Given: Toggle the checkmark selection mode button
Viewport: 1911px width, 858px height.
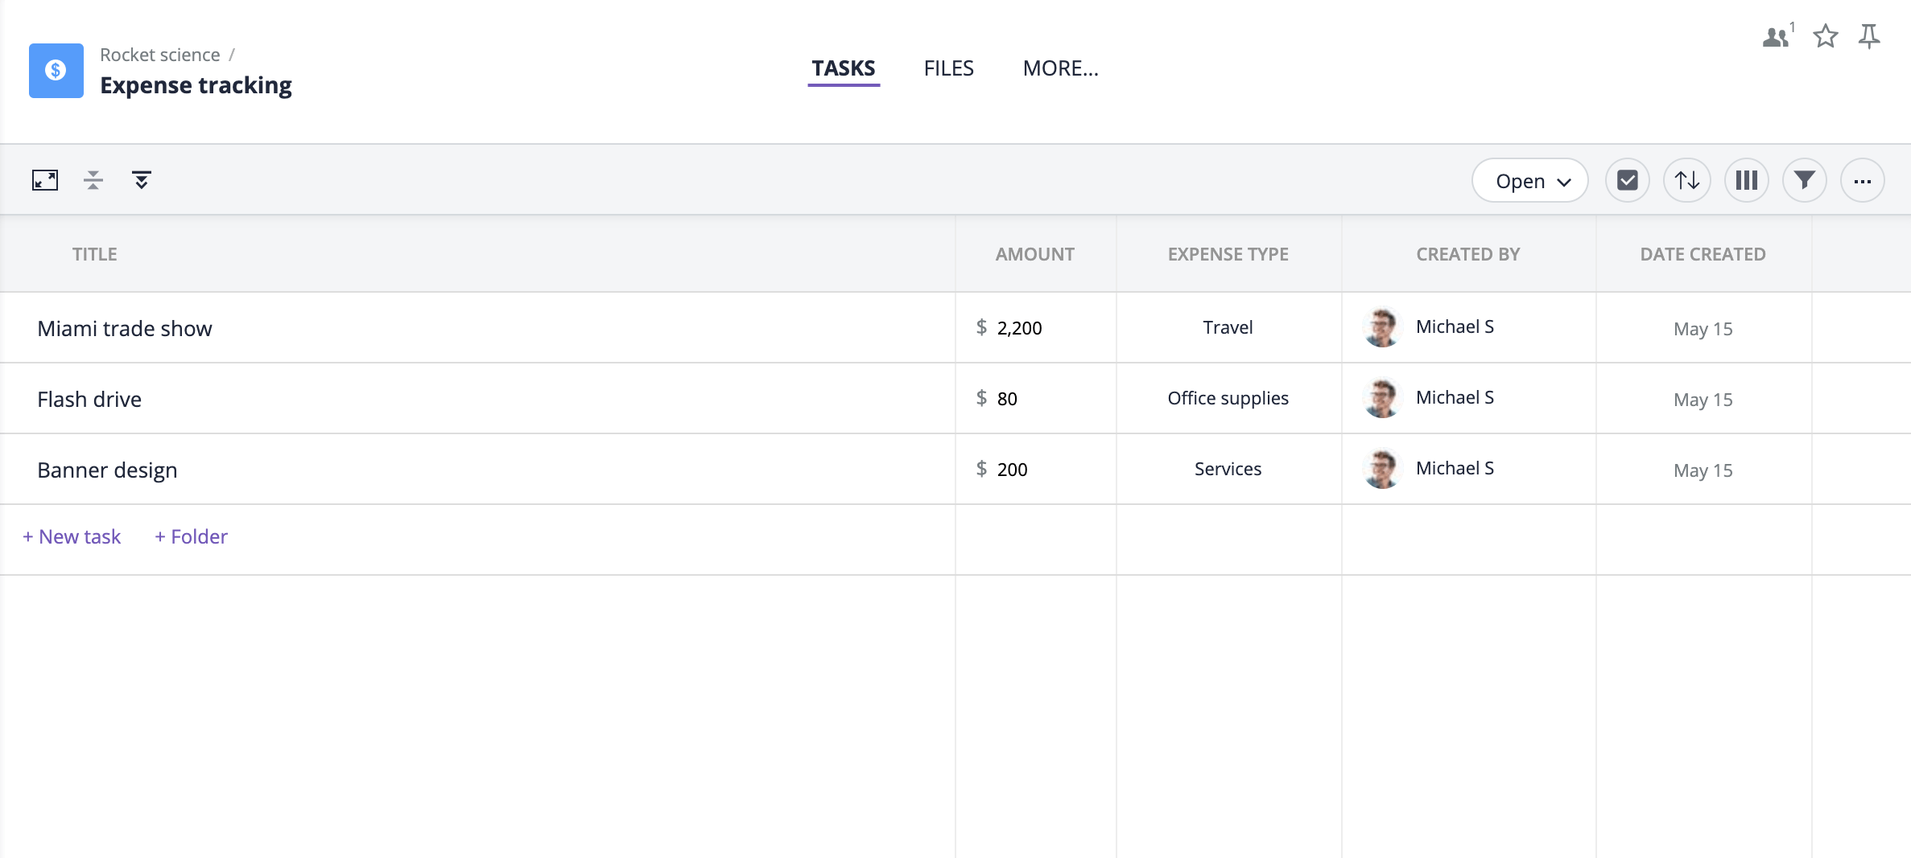Looking at the screenshot, I should click(1628, 181).
